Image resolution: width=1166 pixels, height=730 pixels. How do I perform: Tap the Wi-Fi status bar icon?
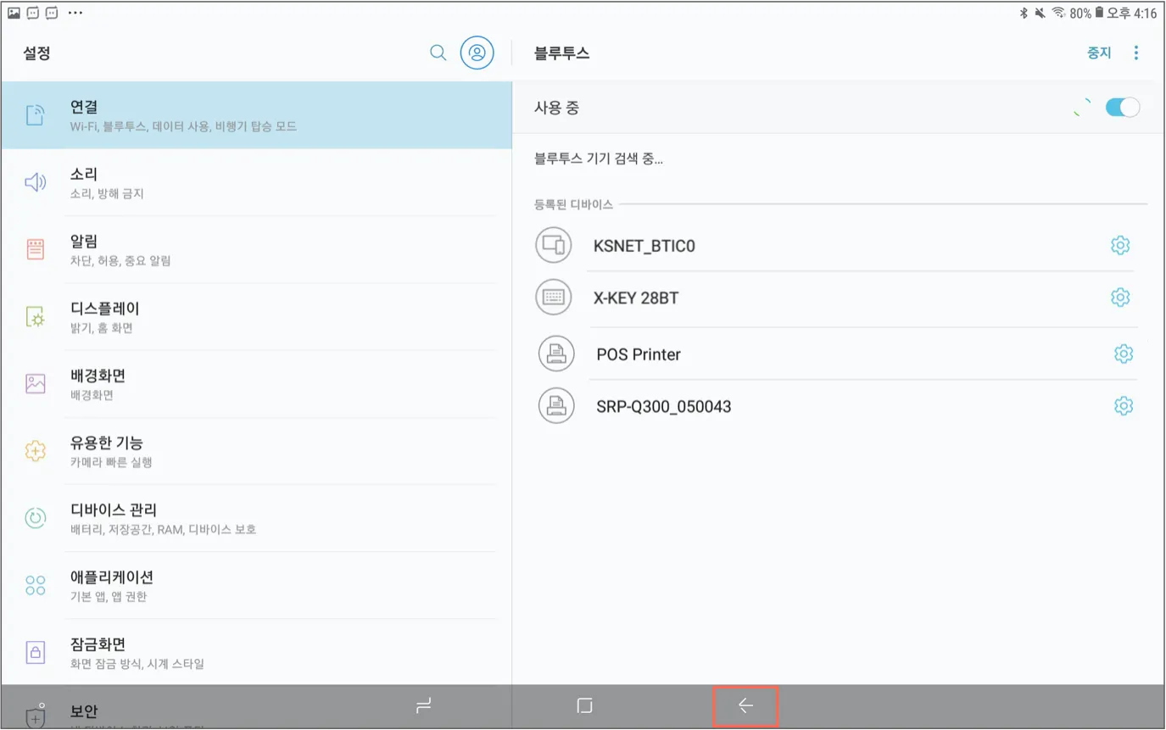click(x=1058, y=13)
